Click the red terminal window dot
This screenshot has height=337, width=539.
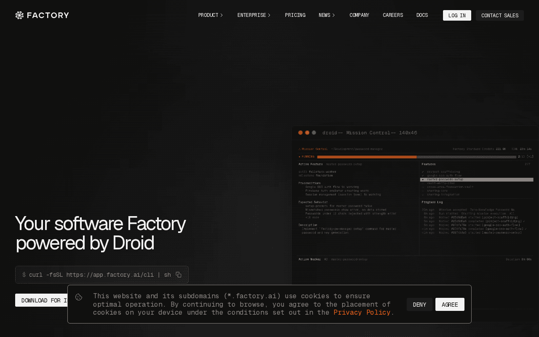301,133
